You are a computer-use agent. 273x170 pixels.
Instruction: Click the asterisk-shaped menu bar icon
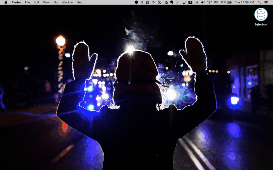(x=148, y=2)
